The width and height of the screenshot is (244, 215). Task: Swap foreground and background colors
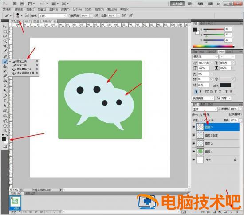point(7,135)
